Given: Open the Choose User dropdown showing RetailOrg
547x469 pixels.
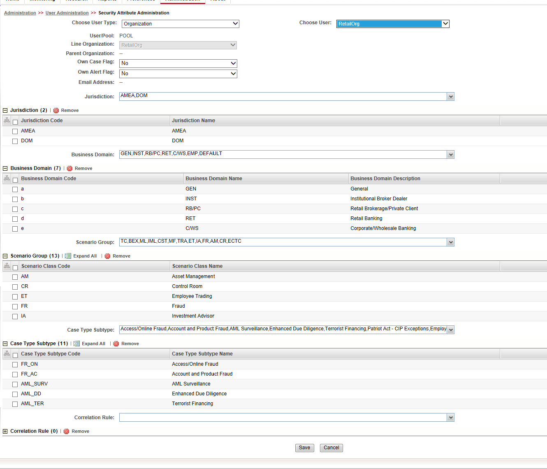Looking at the screenshot, I should point(393,24).
